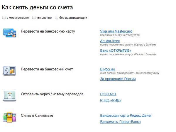Select 'Снять в банкомате' option text
Viewport: 176px width, 132px height.
[37, 116]
